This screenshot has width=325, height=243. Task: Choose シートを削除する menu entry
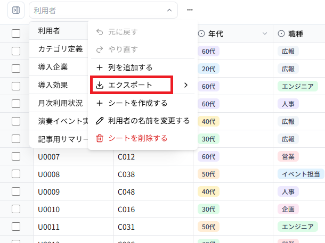(x=143, y=138)
